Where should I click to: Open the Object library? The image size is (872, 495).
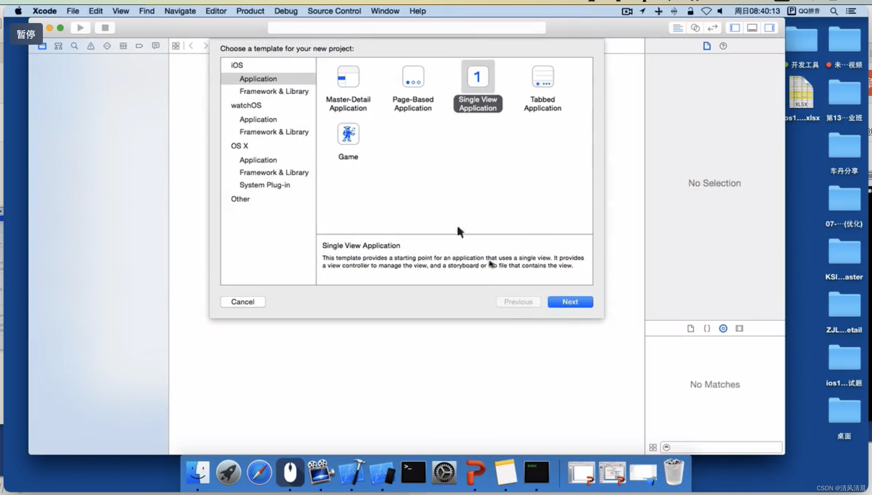[x=723, y=328]
